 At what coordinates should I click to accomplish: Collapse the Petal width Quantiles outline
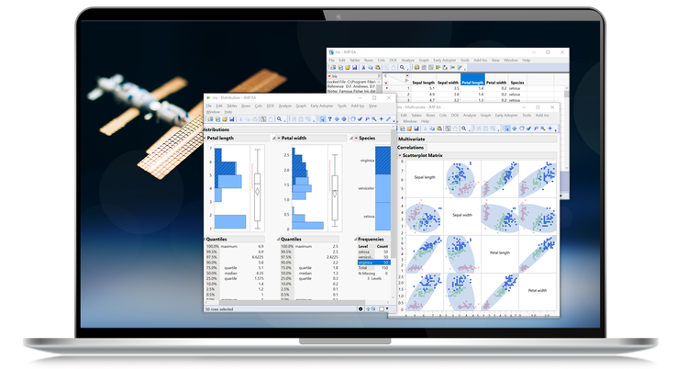coord(278,239)
